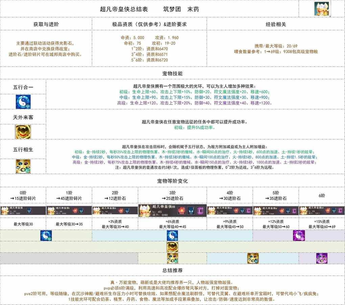The width and height of the screenshot is (345, 305).
Task: Click the yin-yang icon under the 五行合一 label
Action: tap(23, 102)
